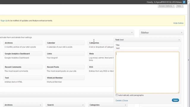Click 'A calendar of your site's posts' text
Viewport: 190px width, 107px height.
[59, 47]
